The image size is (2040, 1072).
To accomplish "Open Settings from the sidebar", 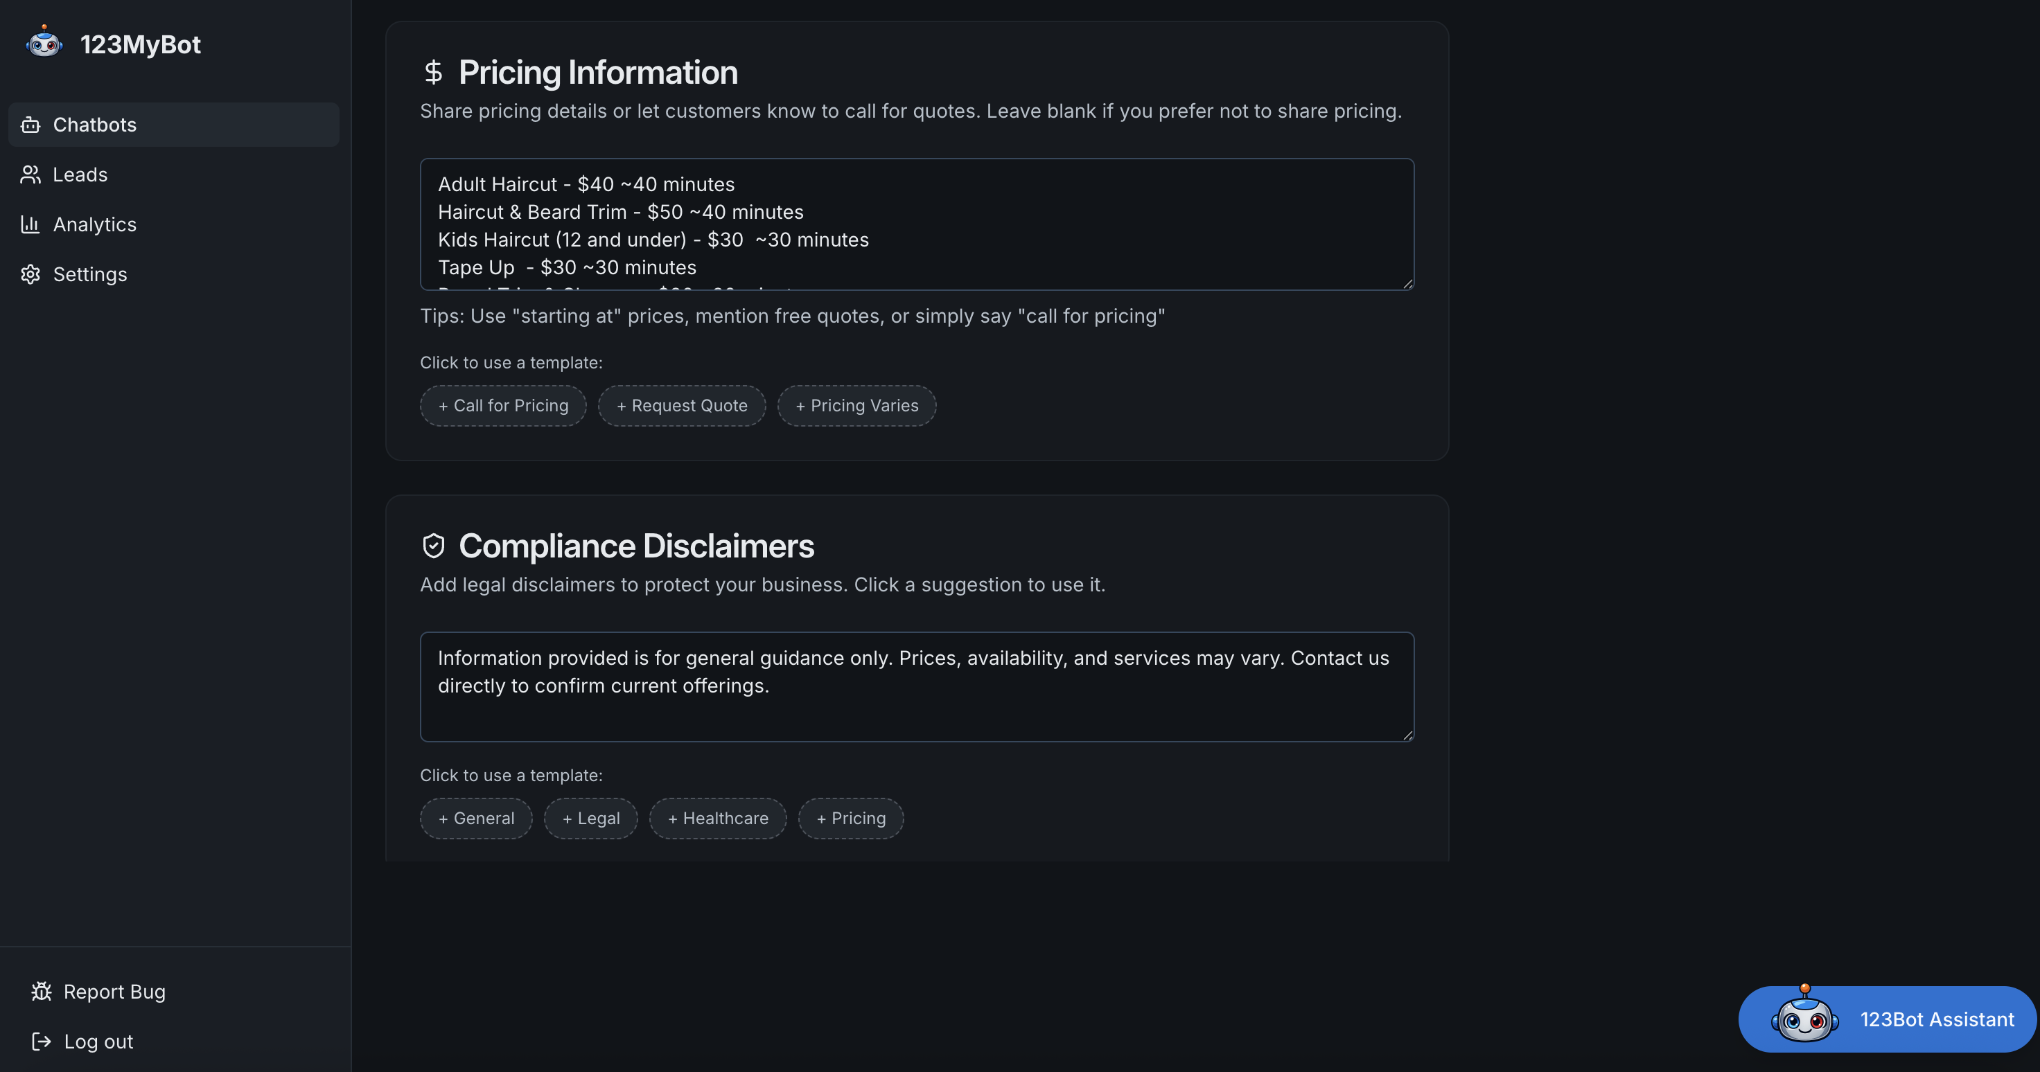I will (89, 275).
